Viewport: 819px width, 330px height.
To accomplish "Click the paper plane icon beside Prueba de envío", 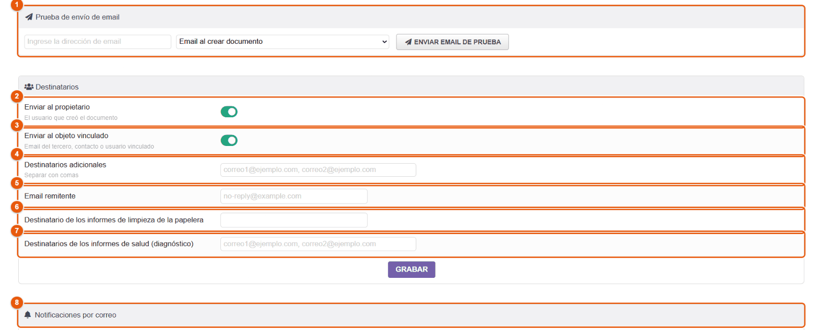I will tap(29, 17).
